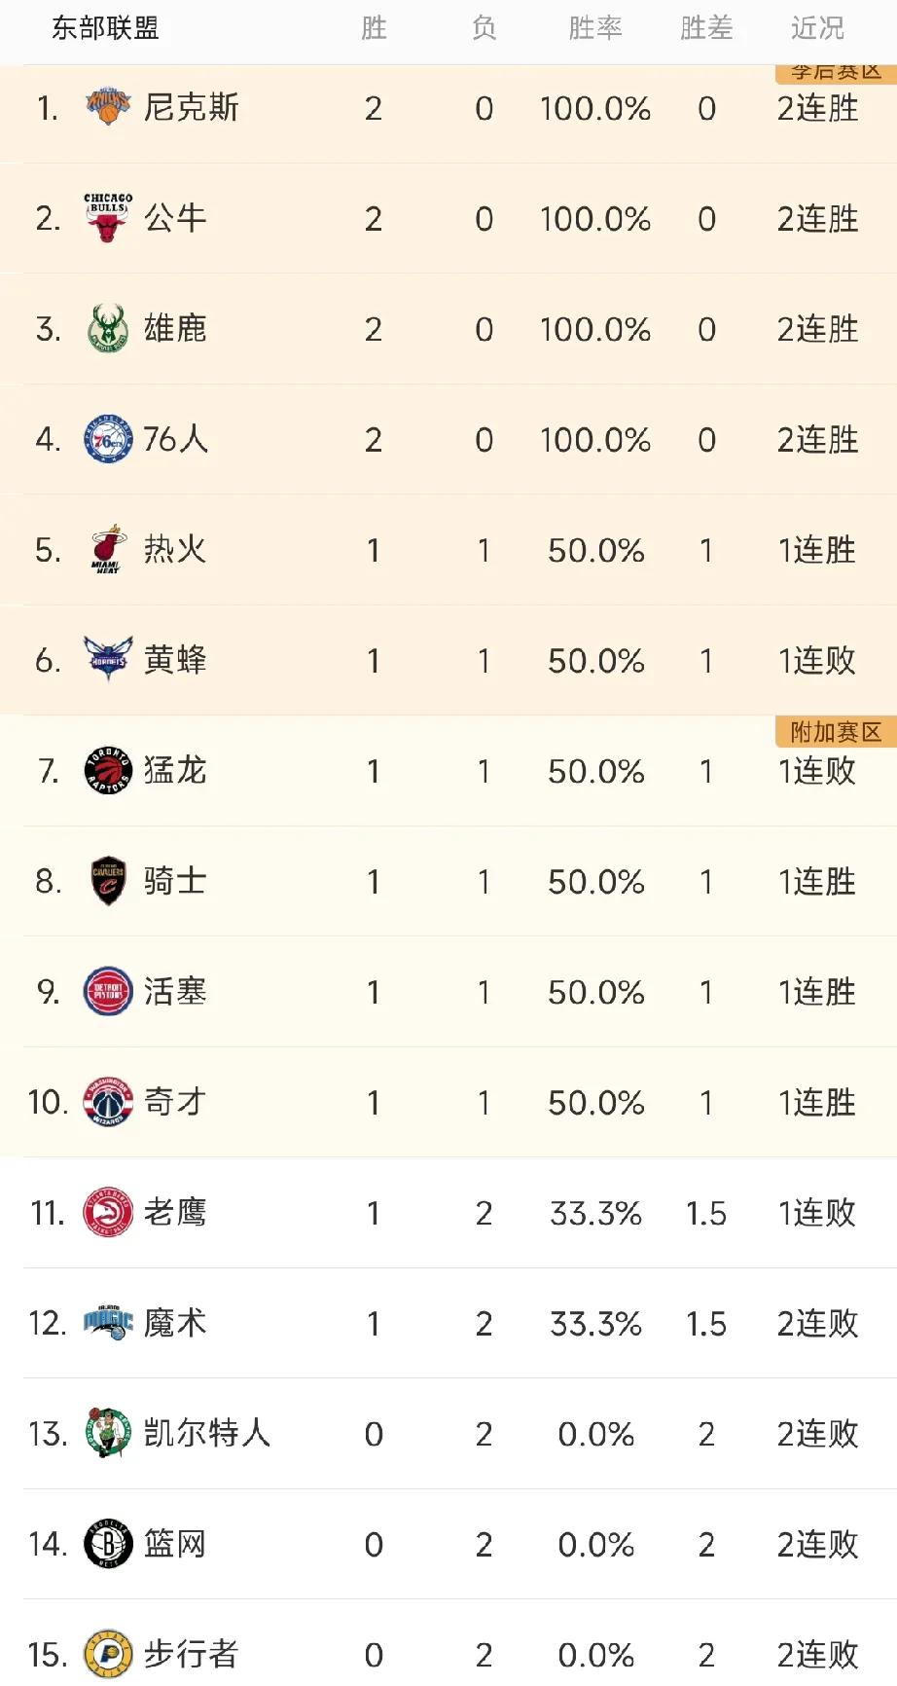
Task: Tap the Atlanta Hawks logo
Action: [x=108, y=1212]
